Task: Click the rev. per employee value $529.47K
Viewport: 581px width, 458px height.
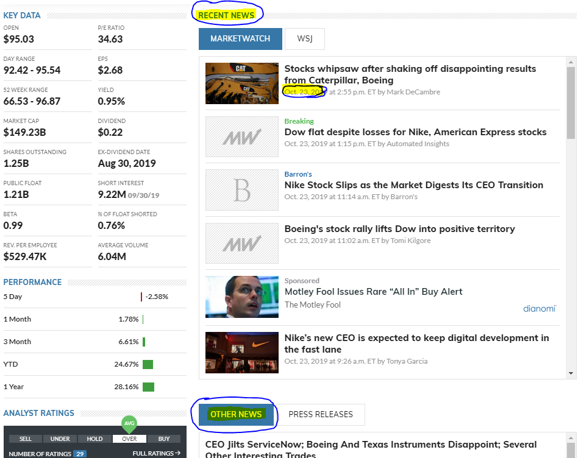Action: (25, 257)
